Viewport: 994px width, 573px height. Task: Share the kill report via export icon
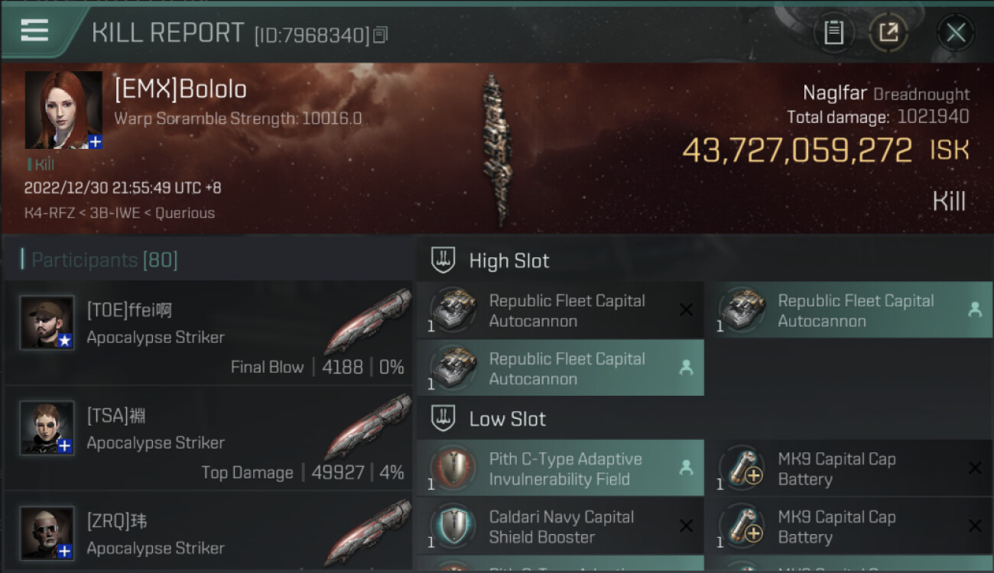[888, 33]
